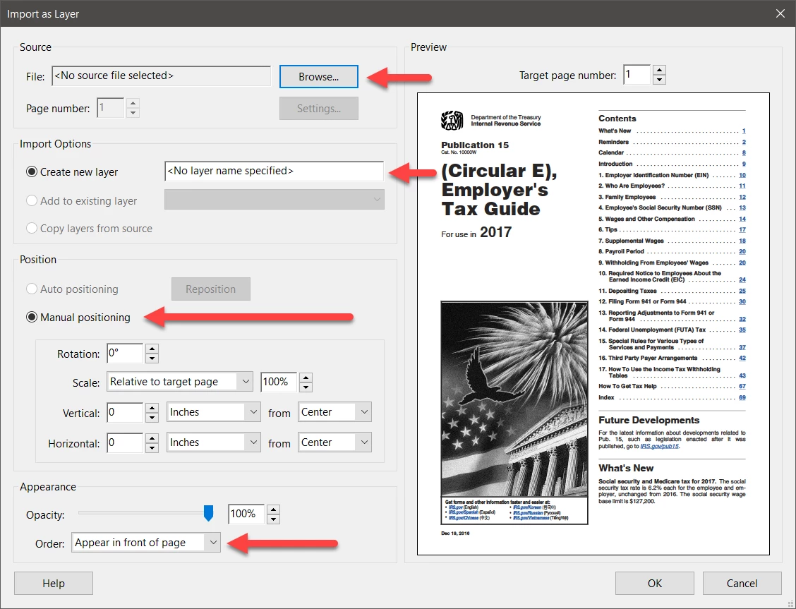Click 'Future Developments' heading in preview

pyautogui.click(x=649, y=420)
